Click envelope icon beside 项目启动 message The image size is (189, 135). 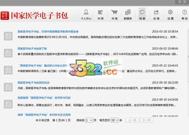coord(8,87)
